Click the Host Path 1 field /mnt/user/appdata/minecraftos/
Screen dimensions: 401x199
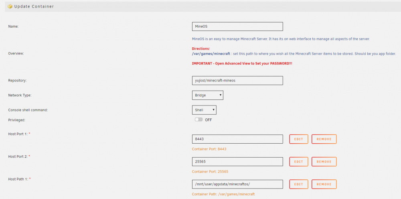point(237,184)
